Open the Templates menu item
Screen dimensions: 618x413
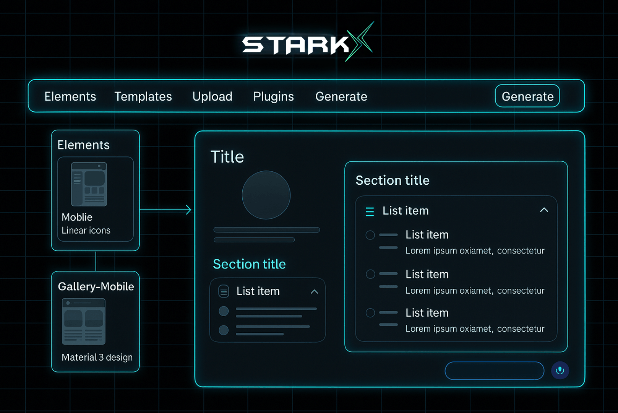coord(143,96)
